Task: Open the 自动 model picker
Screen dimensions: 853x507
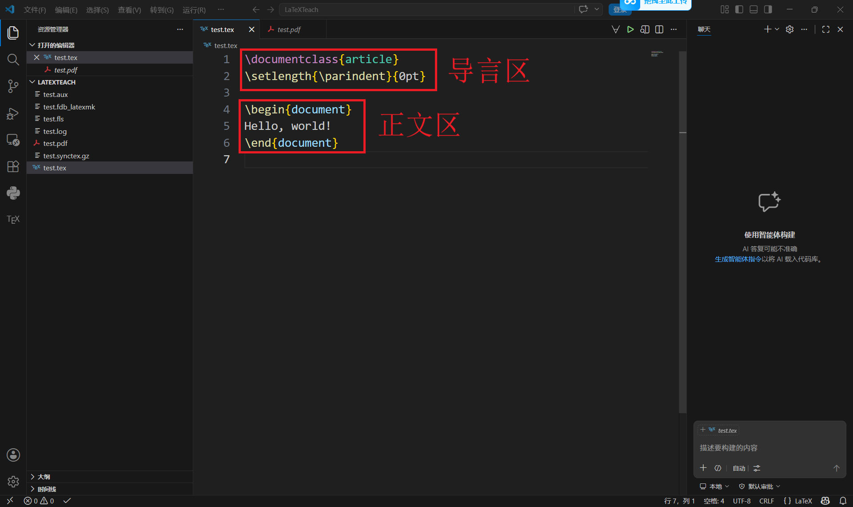Action: coord(739,468)
